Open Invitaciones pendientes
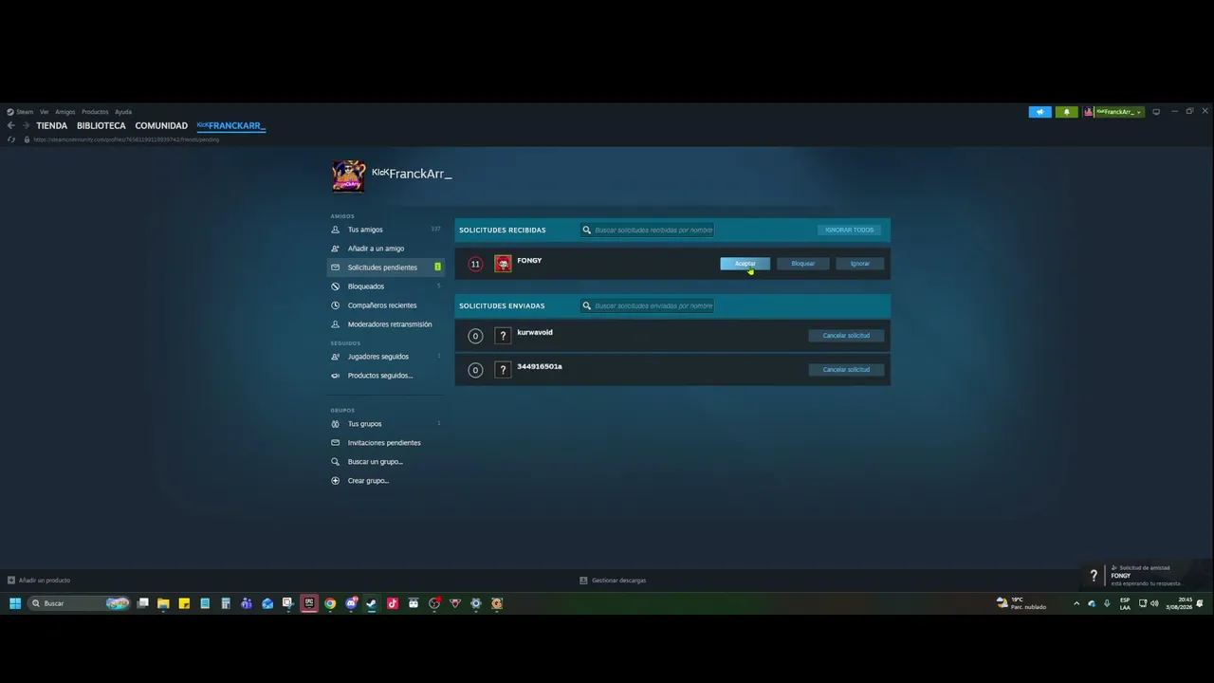The image size is (1214, 683). [384, 443]
